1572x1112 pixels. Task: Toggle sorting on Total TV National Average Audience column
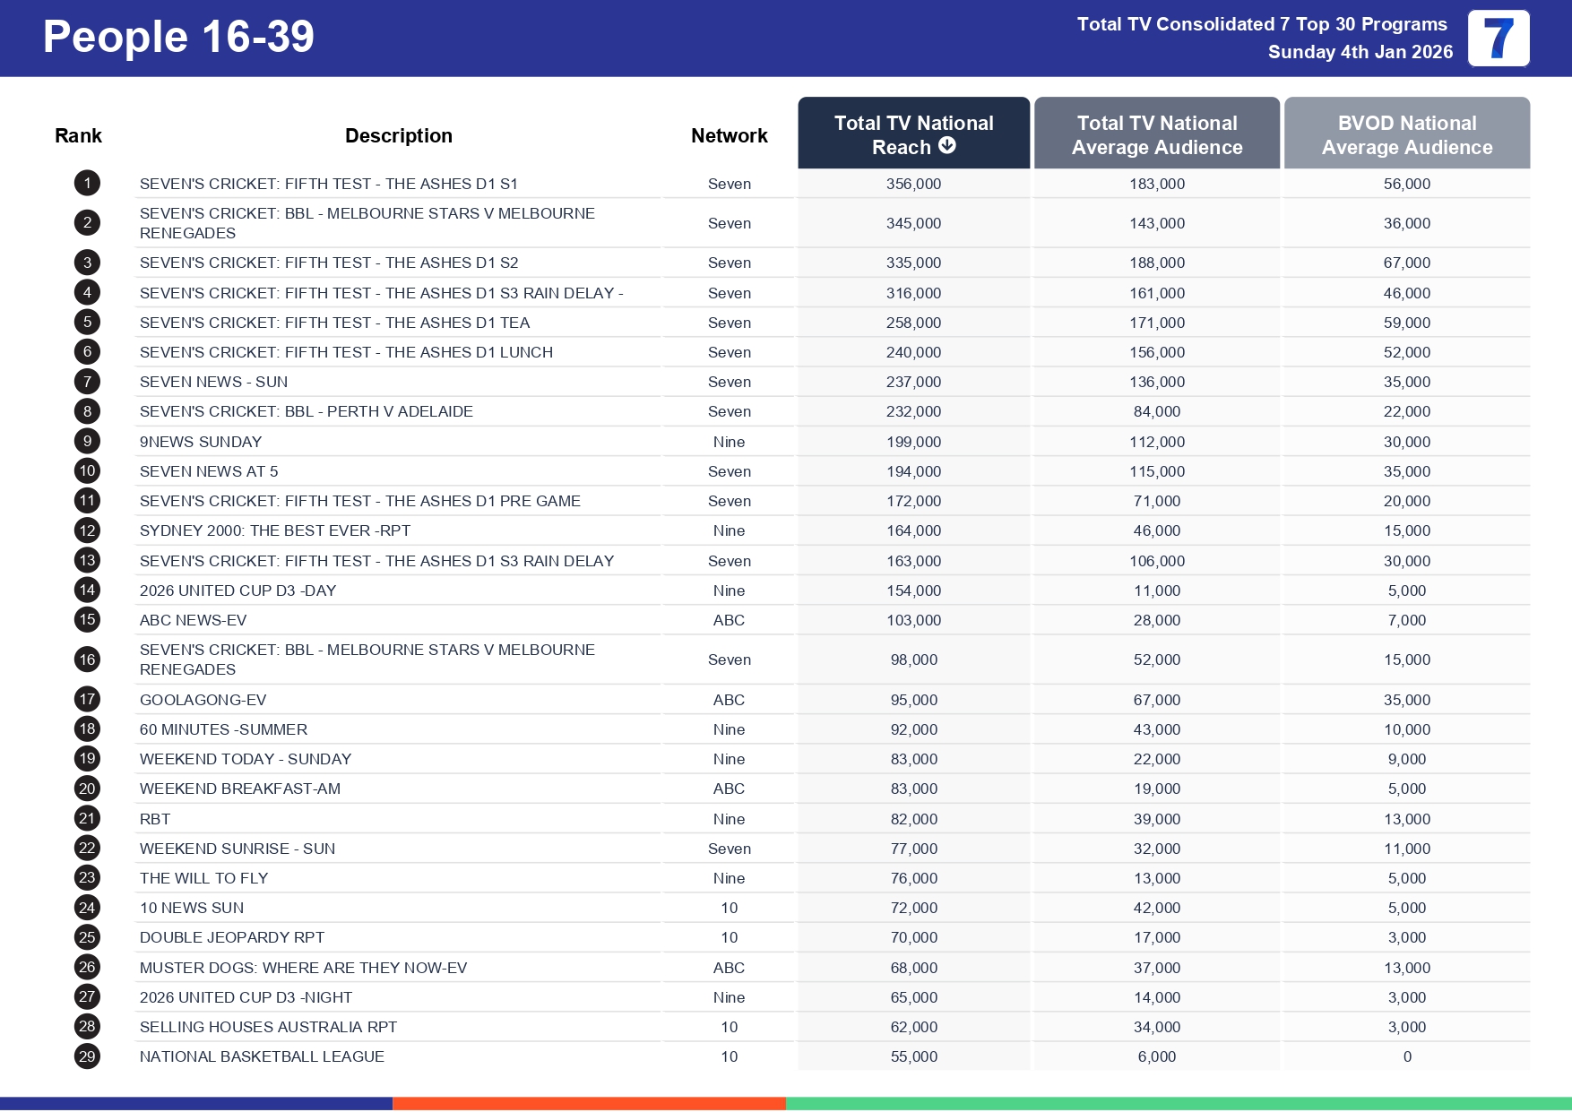[x=1157, y=134]
